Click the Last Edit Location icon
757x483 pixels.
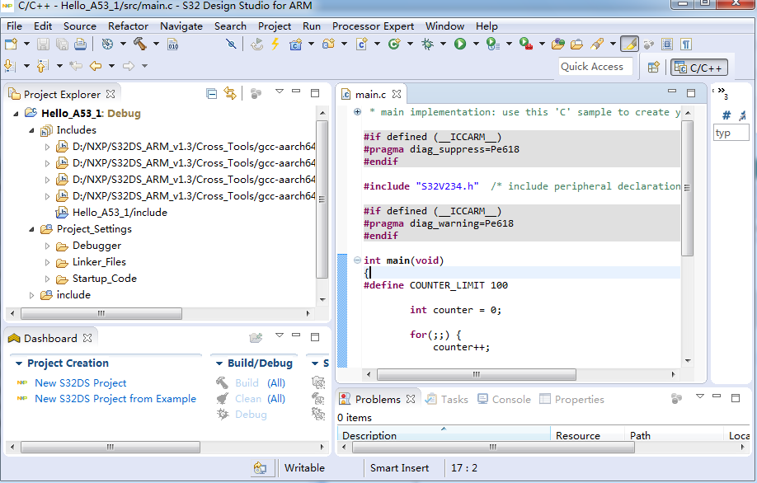tap(75, 66)
